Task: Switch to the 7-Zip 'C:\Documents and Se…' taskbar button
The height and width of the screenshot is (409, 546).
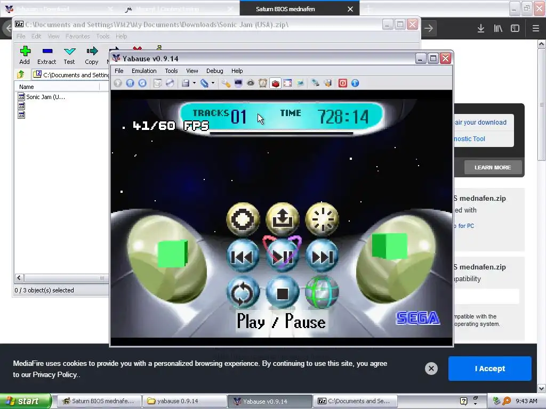Action: tap(355, 401)
